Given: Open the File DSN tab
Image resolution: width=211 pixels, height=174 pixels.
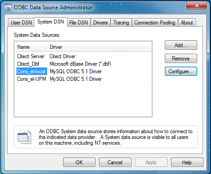Looking at the screenshot, I should 79,23.
